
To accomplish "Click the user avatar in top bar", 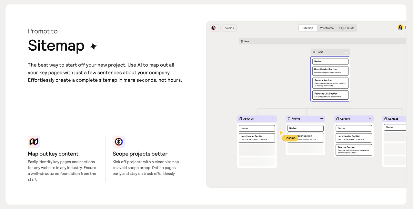I will tap(400, 28).
